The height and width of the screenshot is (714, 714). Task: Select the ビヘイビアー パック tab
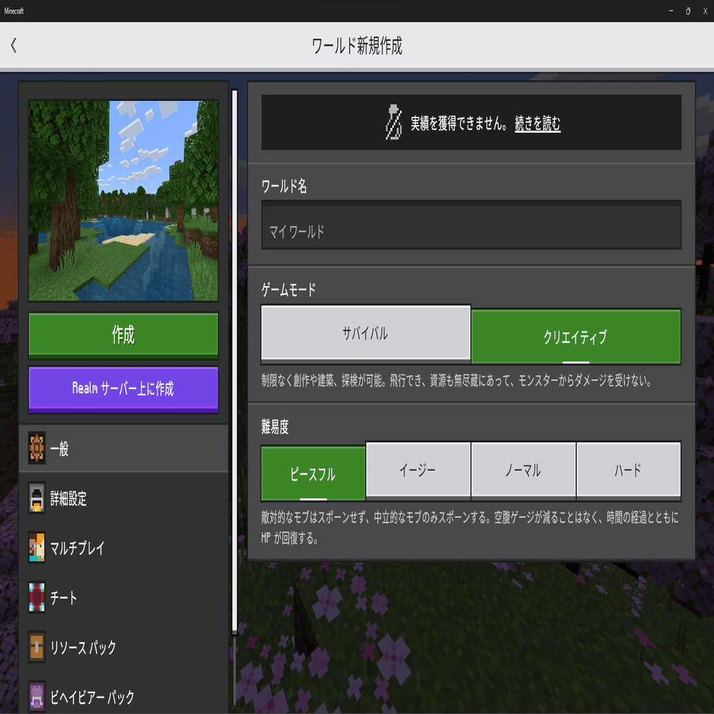(x=124, y=696)
